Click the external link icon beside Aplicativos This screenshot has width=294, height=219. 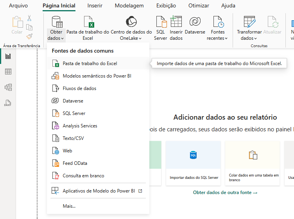(x=140, y=191)
